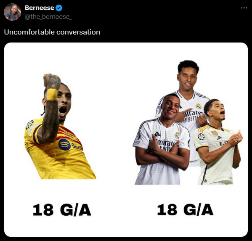Click the Adidas logo on the crossed-arms player's shirt
This screenshot has width=252, height=241.
pyautogui.click(x=157, y=134)
